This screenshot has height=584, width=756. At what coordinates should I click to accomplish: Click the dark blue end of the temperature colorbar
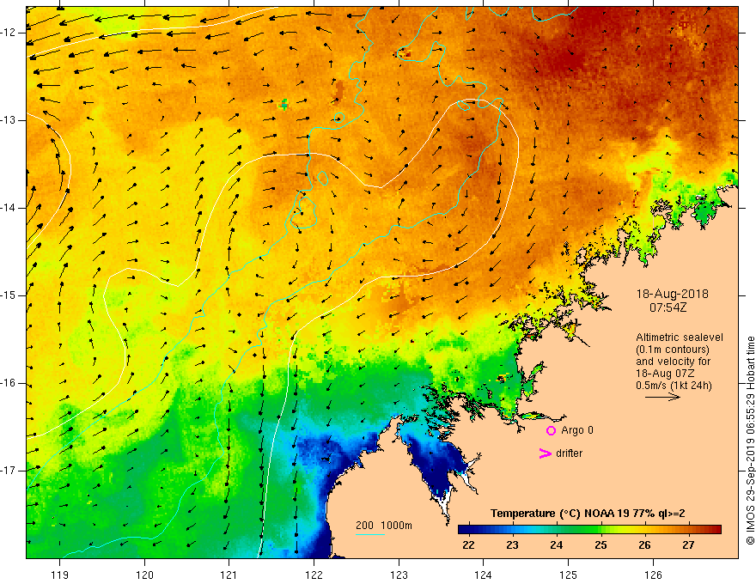pyautogui.click(x=464, y=530)
